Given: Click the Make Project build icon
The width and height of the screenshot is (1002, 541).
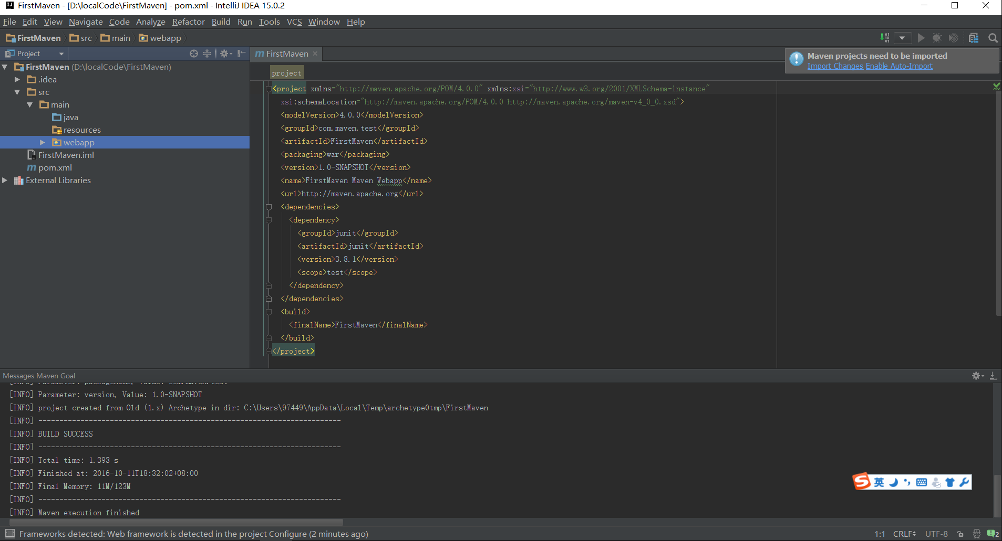Looking at the screenshot, I should 885,38.
